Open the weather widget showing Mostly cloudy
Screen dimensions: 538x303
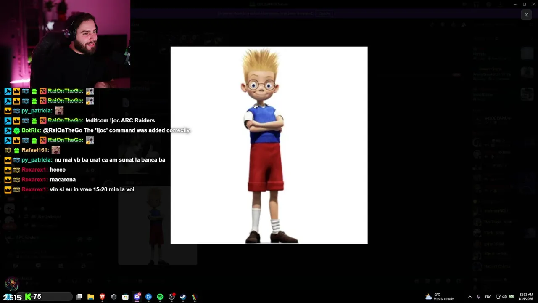[x=440, y=297]
